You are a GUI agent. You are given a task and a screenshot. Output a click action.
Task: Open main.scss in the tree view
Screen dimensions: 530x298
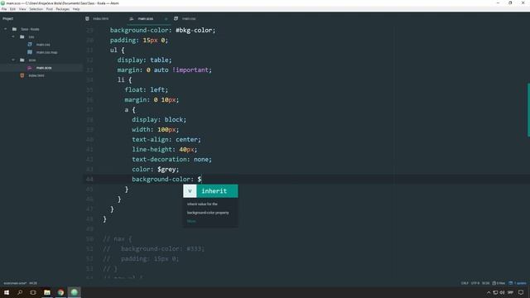point(44,68)
